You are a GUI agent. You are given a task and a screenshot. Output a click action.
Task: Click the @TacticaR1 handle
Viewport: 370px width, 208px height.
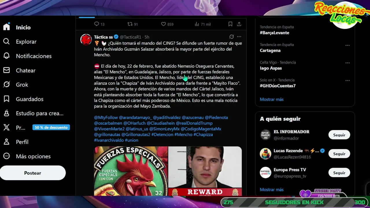130,37
